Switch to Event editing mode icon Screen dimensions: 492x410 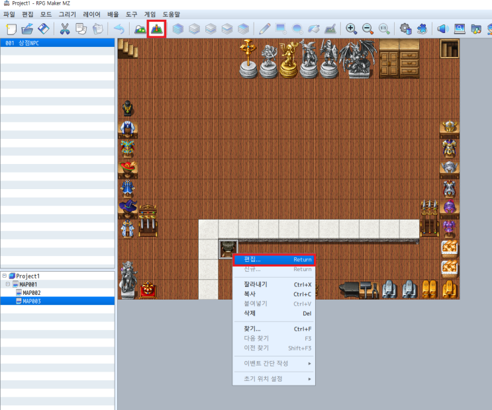pos(156,29)
